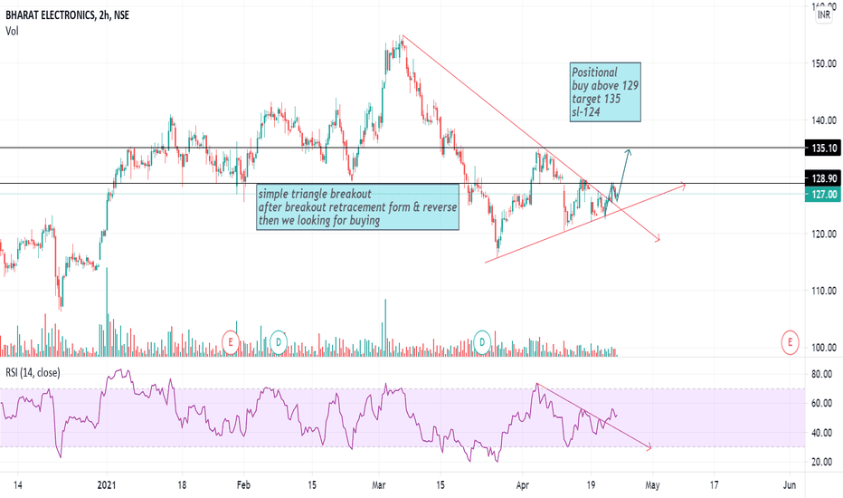843x498 pixels.
Task: Click the 128.90 price label
Action: [824, 178]
